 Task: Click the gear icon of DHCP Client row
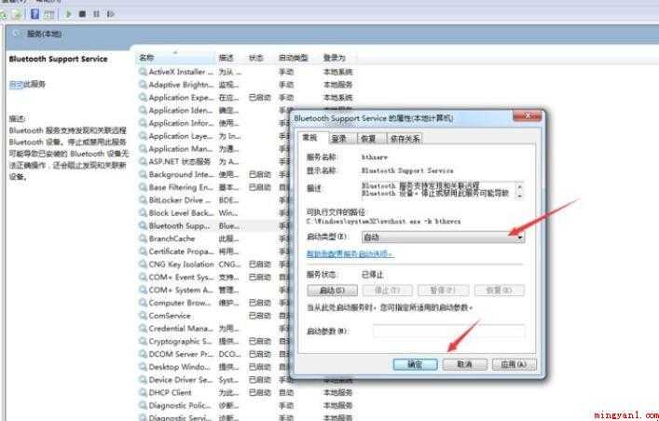[x=143, y=392]
